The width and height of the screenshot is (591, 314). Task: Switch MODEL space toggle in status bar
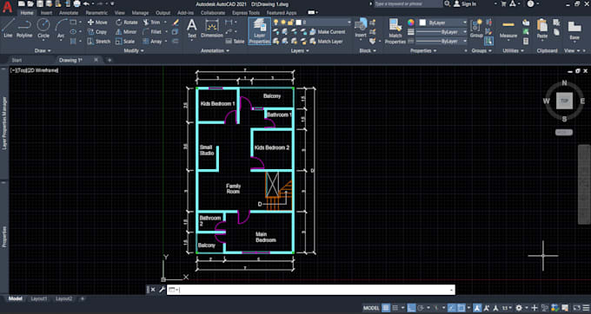tap(371, 308)
